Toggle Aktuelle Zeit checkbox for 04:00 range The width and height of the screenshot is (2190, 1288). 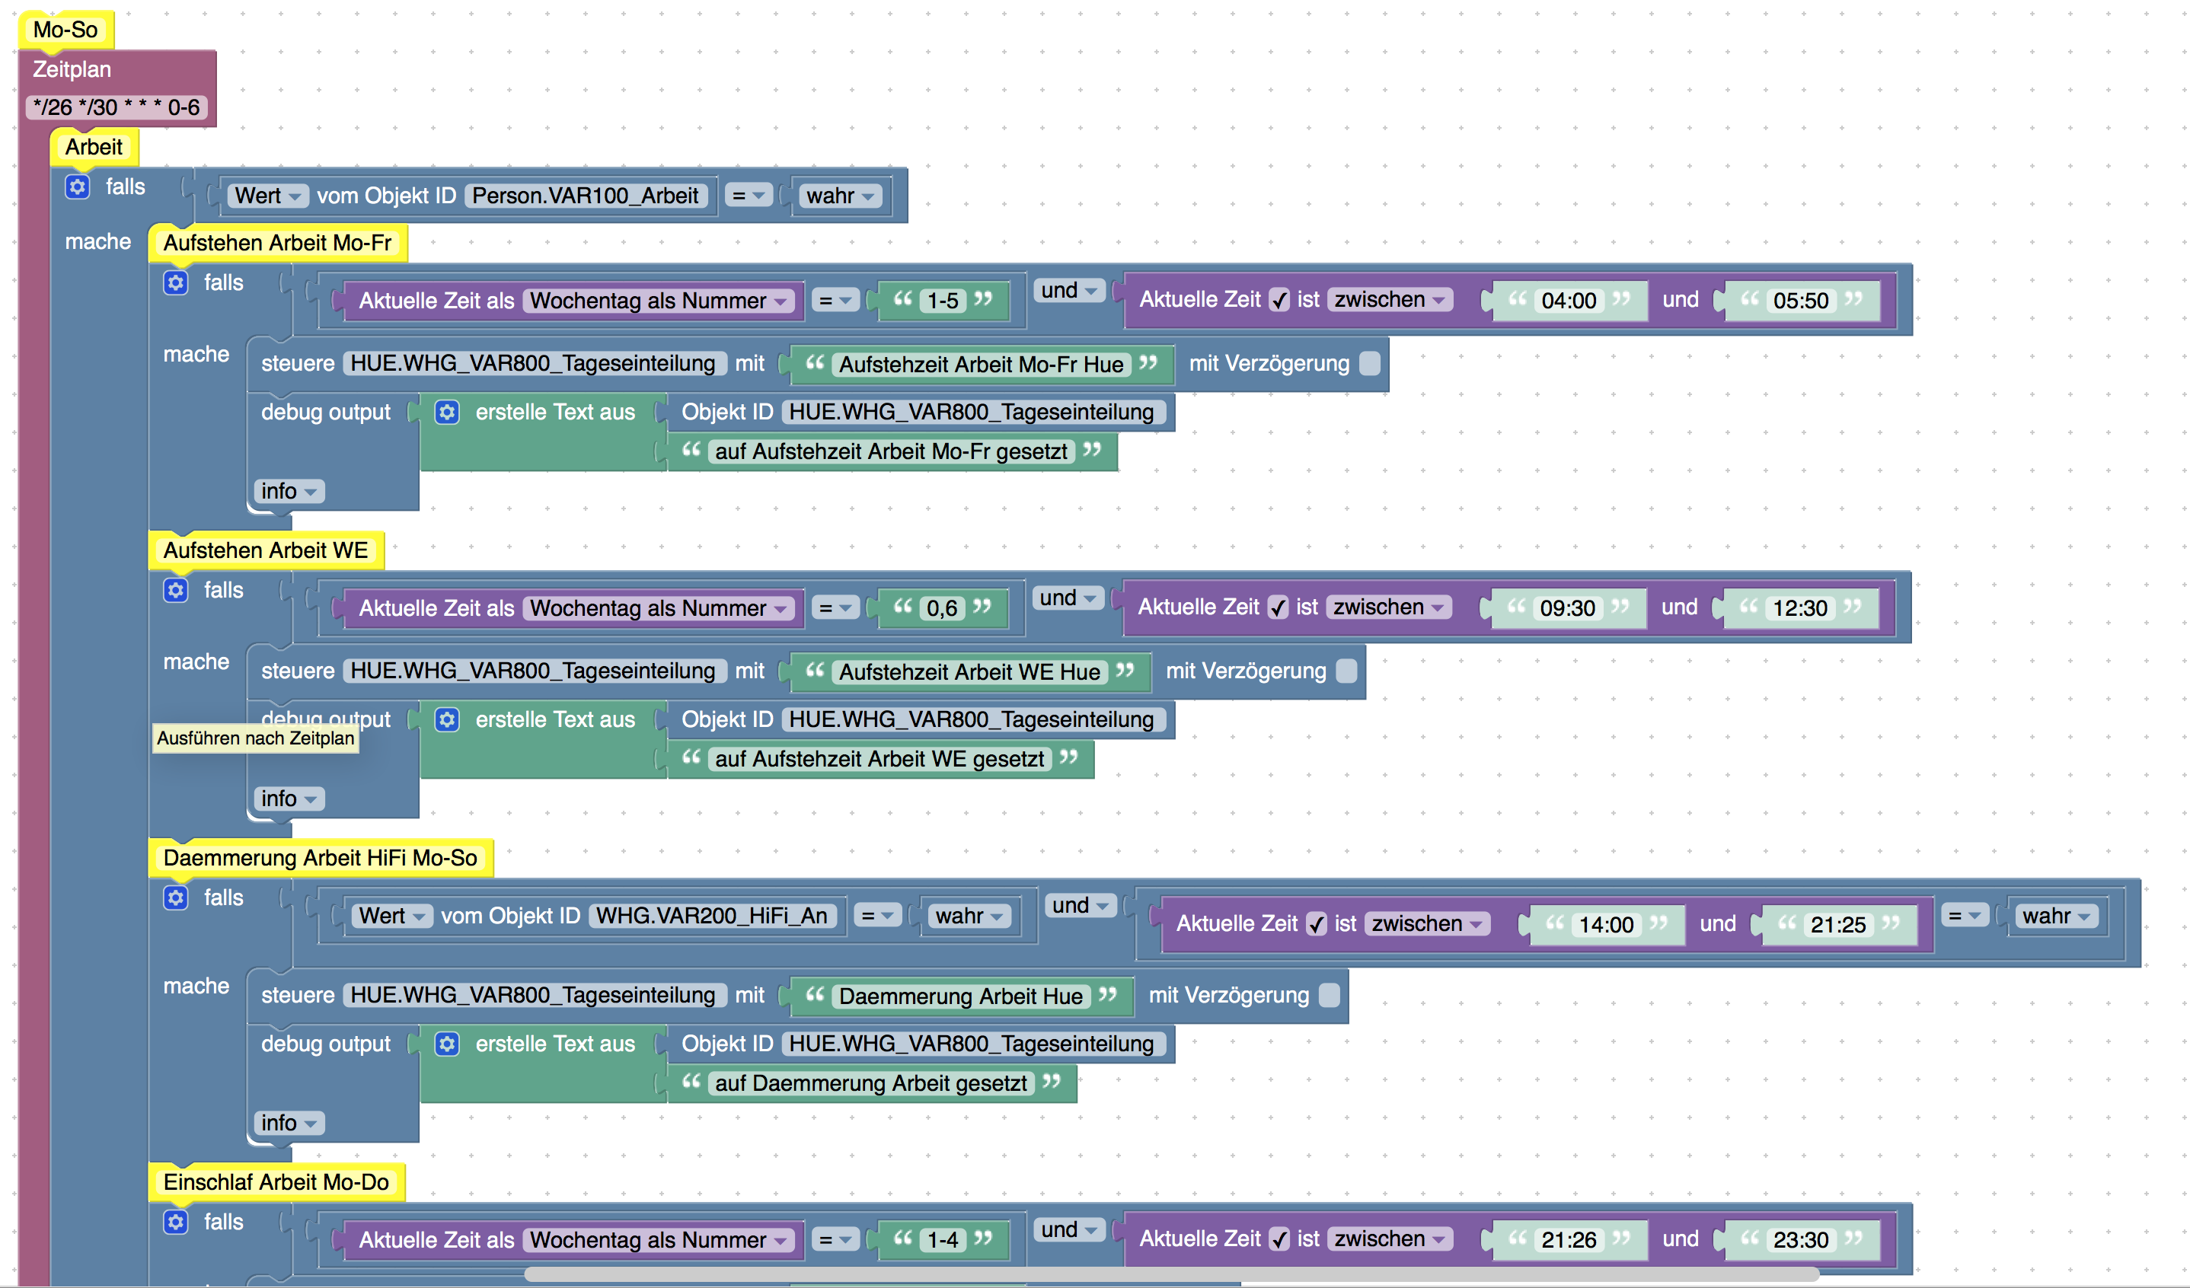coord(1279,301)
